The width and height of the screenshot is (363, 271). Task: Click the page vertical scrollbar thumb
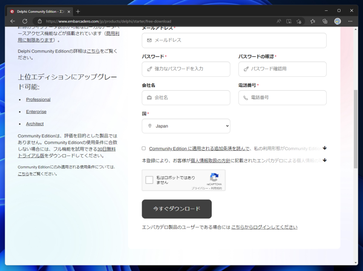point(356,129)
